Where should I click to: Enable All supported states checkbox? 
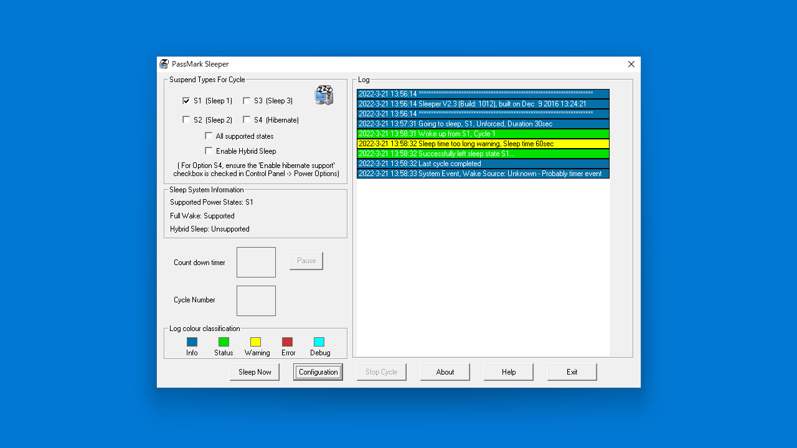coord(209,136)
